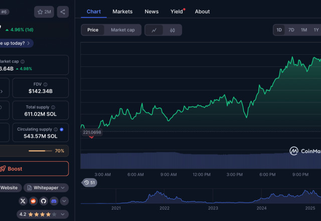Add to watchlist with the star button
The image size is (321, 221).
click(44, 12)
